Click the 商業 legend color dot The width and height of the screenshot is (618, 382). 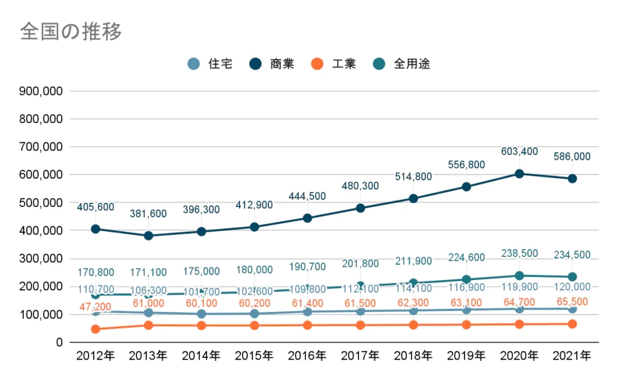coord(255,64)
